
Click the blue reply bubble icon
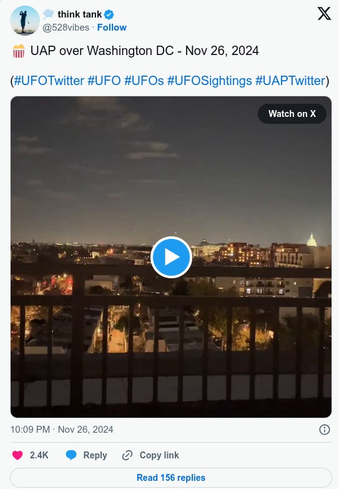pos(71,455)
